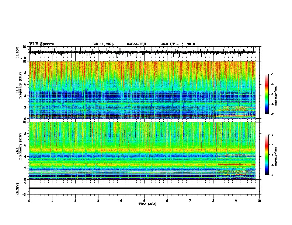Click the "VLF Spectra" plot title

pyautogui.click(x=42, y=44)
